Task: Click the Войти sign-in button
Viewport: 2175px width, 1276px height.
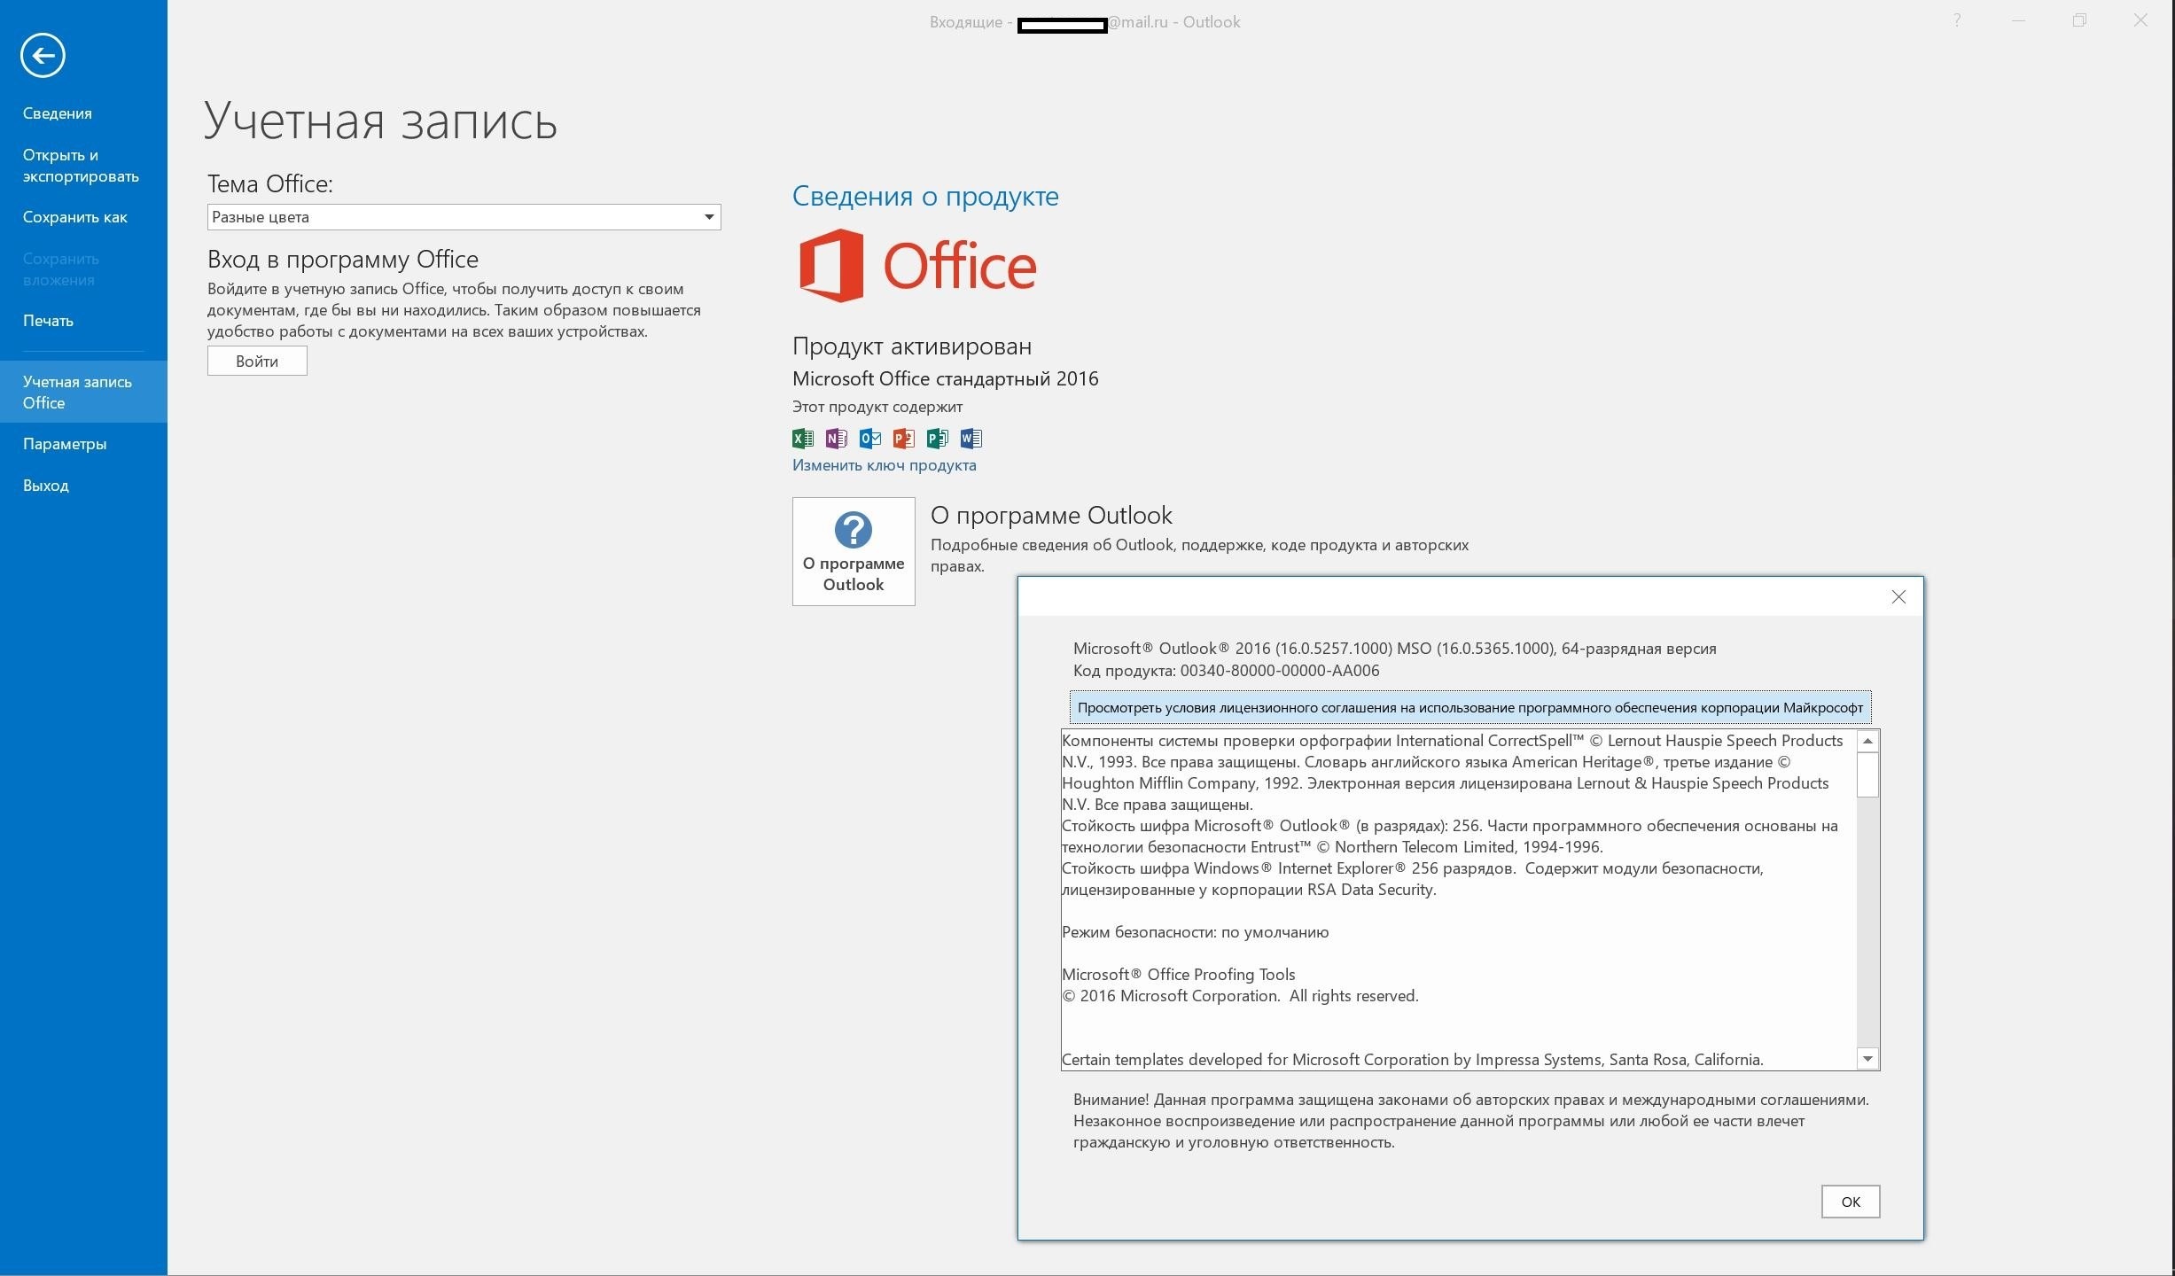Action: 257,361
